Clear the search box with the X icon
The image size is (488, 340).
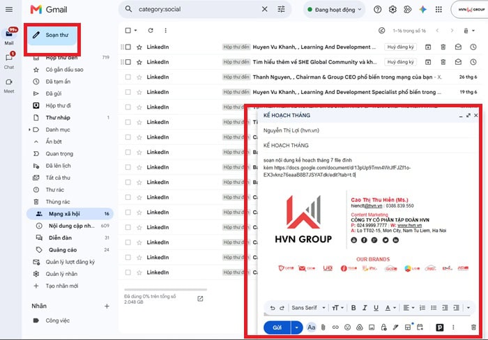(264, 9)
